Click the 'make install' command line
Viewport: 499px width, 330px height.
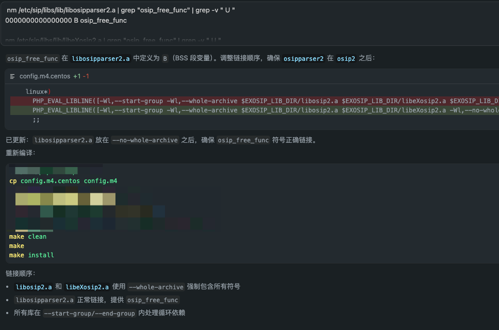pyautogui.click(x=31, y=255)
